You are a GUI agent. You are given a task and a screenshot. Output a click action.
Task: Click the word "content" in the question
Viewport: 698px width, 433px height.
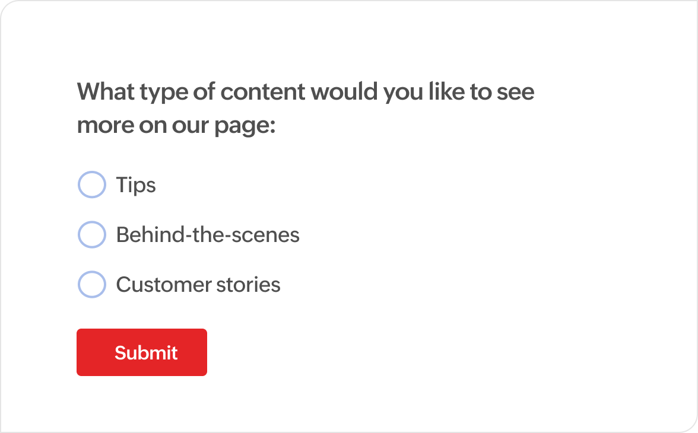tap(263, 92)
